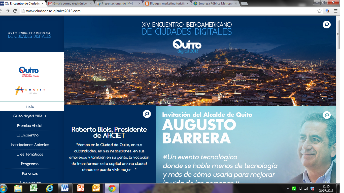Open the Chrome menu hamburger icon
The width and height of the screenshot is (344, 193).
pyautogui.click(x=336, y=11)
